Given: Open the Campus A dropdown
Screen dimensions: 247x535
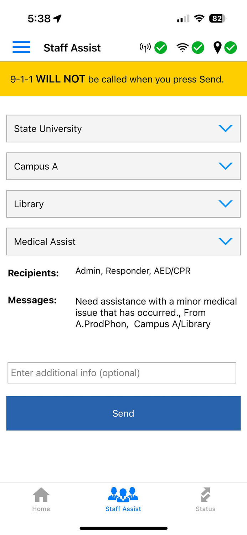Looking at the screenshot, I should tap(123, 166).
